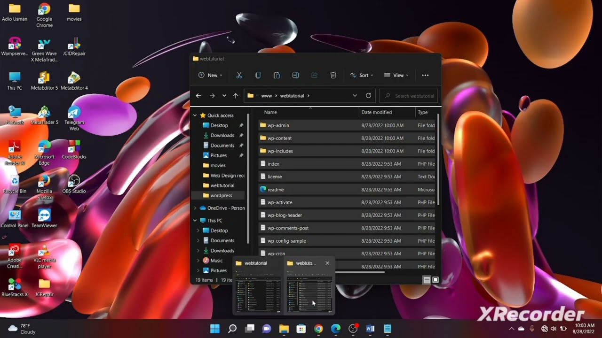602x338 pixels.
Task: Open the View dropdown menu
Action: coord(396,75)
